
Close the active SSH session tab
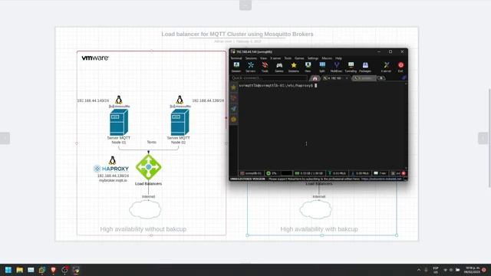[347, 78]
